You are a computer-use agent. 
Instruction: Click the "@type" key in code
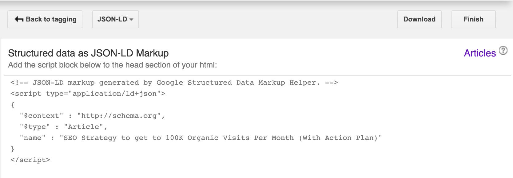[35, 127]
